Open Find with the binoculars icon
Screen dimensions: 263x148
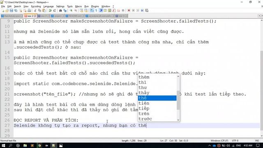(60, 11)
